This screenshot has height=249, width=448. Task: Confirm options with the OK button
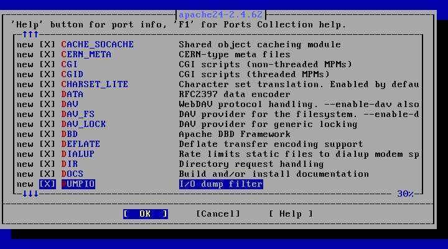pos(146,214)
